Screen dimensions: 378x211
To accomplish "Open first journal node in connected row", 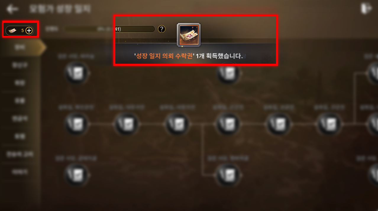I will pyautogui.click(x=76, y=124).
